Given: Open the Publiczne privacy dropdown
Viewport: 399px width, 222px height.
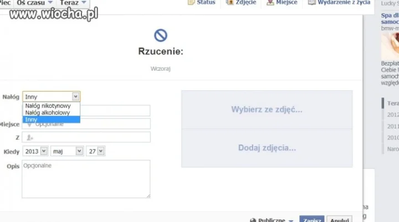Looking at the screenshot, I should pos(272,220).
